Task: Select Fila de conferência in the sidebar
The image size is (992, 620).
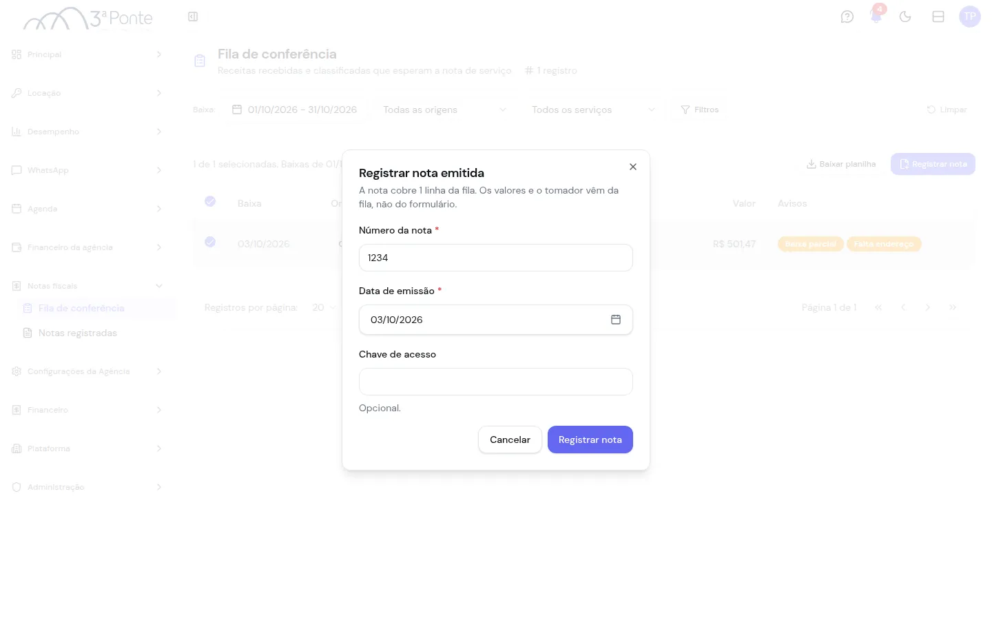Action: (x=96, y=308)
